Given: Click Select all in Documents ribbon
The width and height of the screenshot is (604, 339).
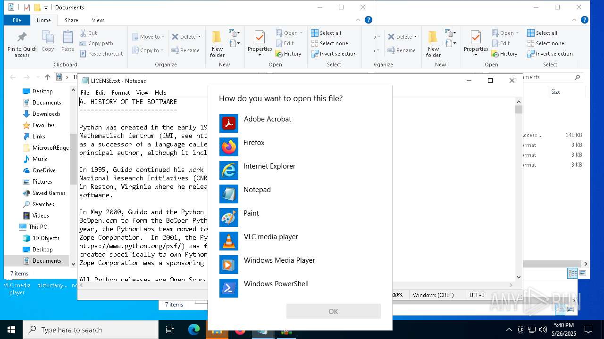Looking at the screenshot, I should tap(326, 33).
